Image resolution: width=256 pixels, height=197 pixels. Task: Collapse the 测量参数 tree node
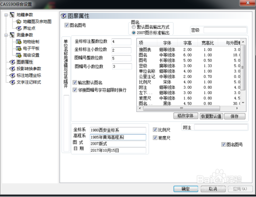6,35
